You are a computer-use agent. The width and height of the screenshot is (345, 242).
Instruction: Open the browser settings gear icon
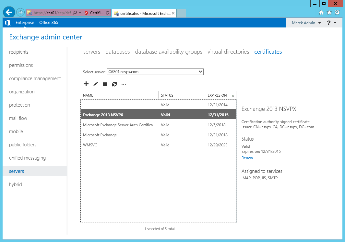click(337, 13)
